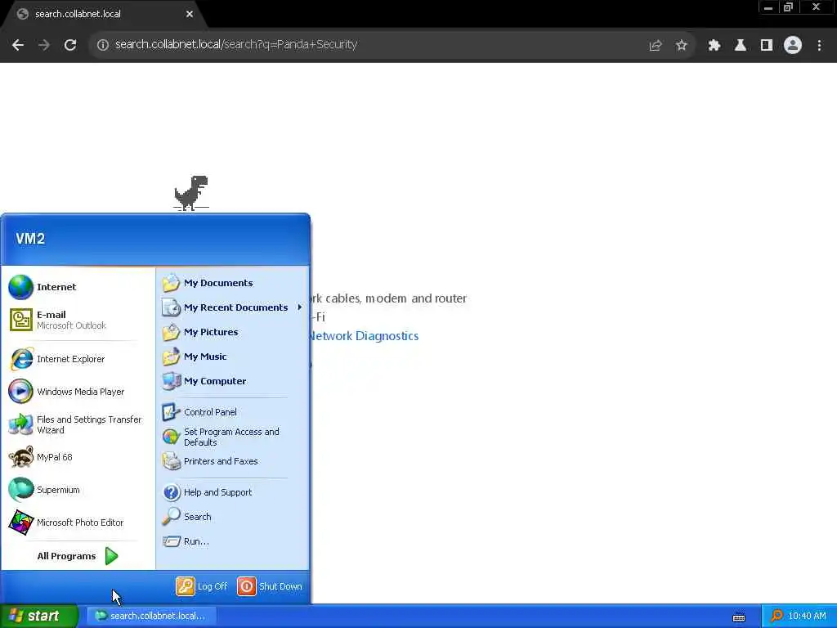Click the offline dinosaur image
Viewport: 837px width, 628px height.
(191, 193)
